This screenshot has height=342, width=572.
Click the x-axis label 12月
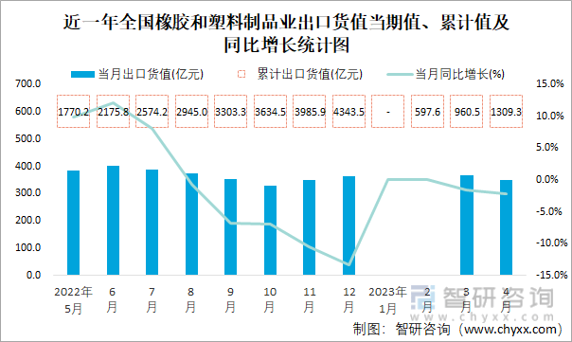pyautogui.click(x=349, y=300)
